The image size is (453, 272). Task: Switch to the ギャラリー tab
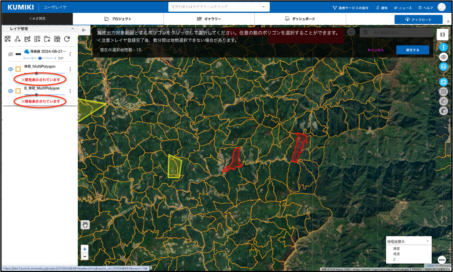coord(209,19)
